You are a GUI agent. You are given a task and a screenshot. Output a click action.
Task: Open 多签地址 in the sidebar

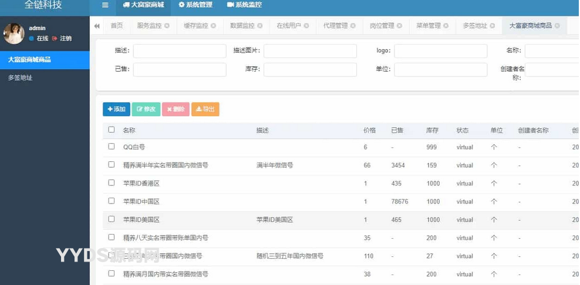point(21,77)
